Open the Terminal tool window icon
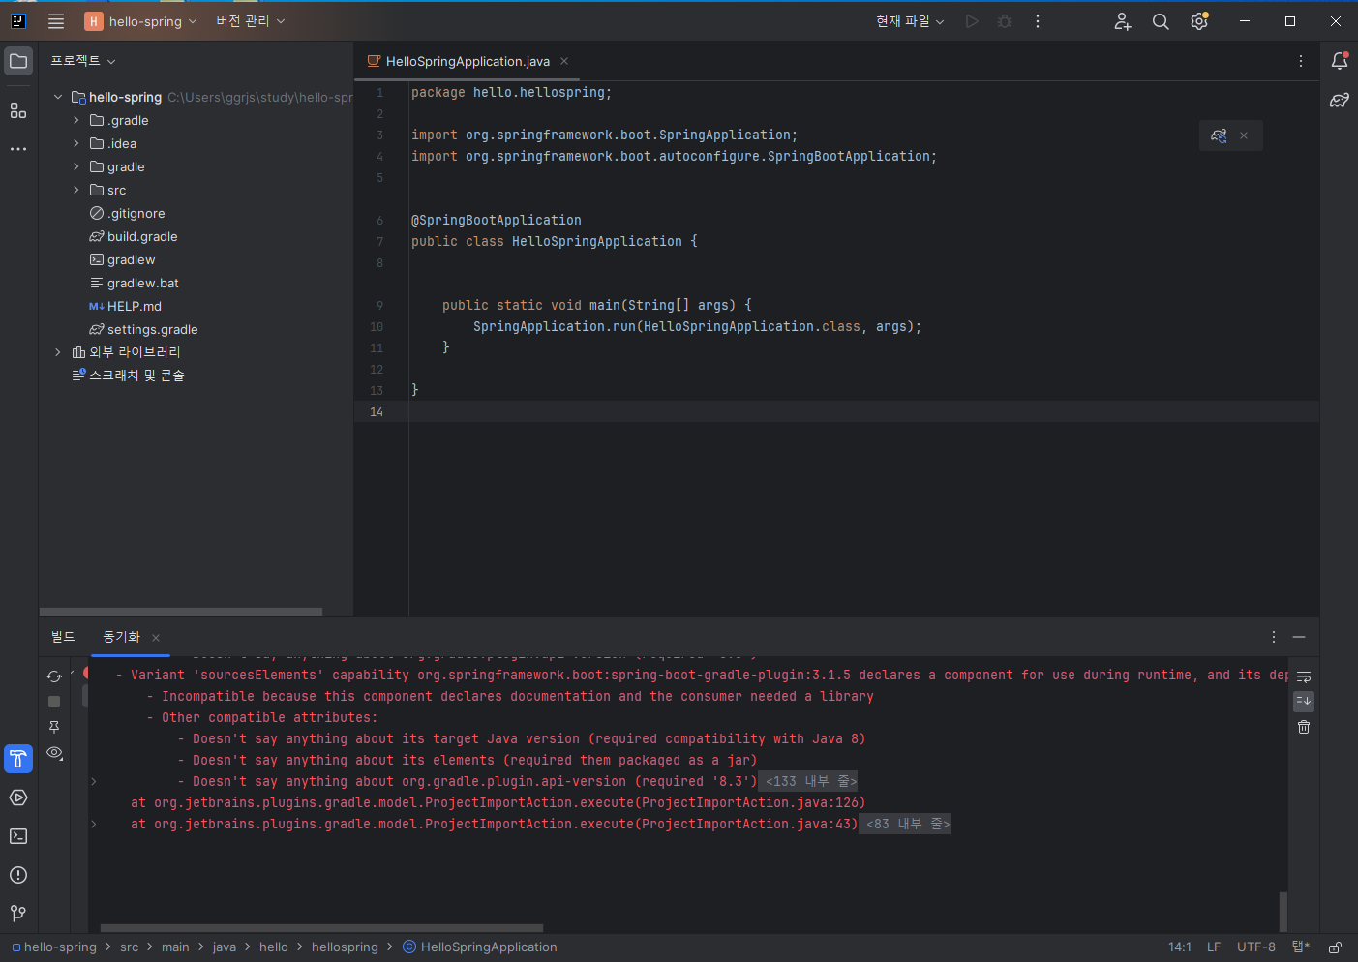1358x962 pixels. tap(18, 836)
